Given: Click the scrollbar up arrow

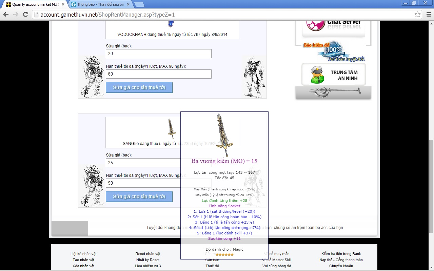Looking at the screenshot, I should [x=431, y=23].
